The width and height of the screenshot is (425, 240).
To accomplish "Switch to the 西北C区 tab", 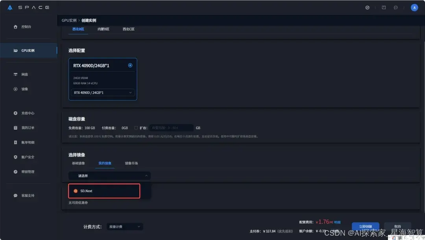I will (128, 29).
